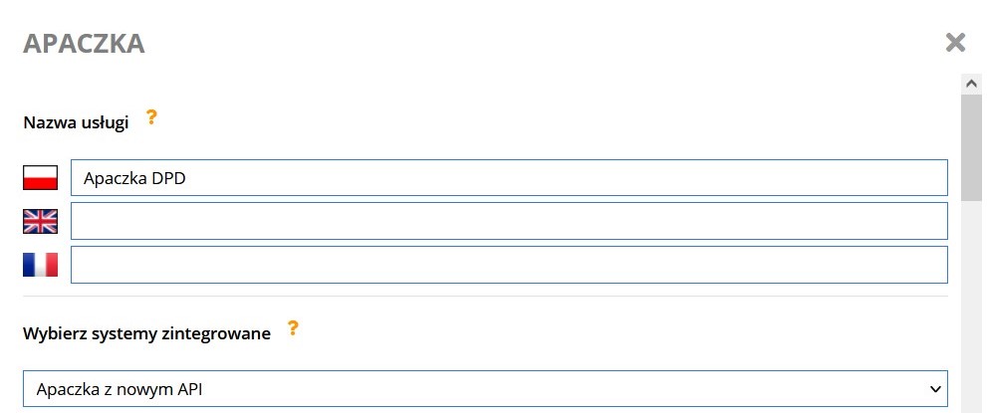Click the Apaczka z nowym API text
987x413 pixels.
click(x=120, y=390)
